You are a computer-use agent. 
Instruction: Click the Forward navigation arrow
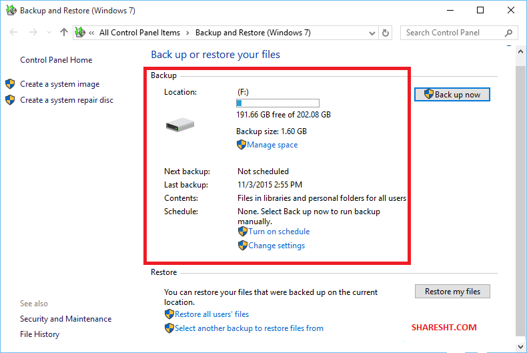click(33, 33)
